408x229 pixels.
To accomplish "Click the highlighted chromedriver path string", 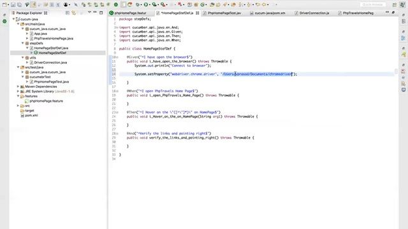I will 256,74.
